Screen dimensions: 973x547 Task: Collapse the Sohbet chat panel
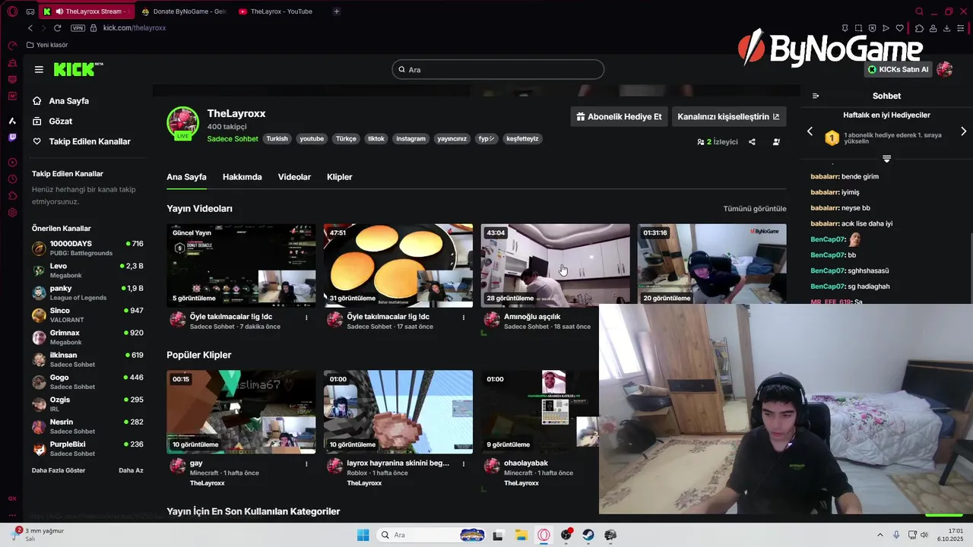point(816,96)
